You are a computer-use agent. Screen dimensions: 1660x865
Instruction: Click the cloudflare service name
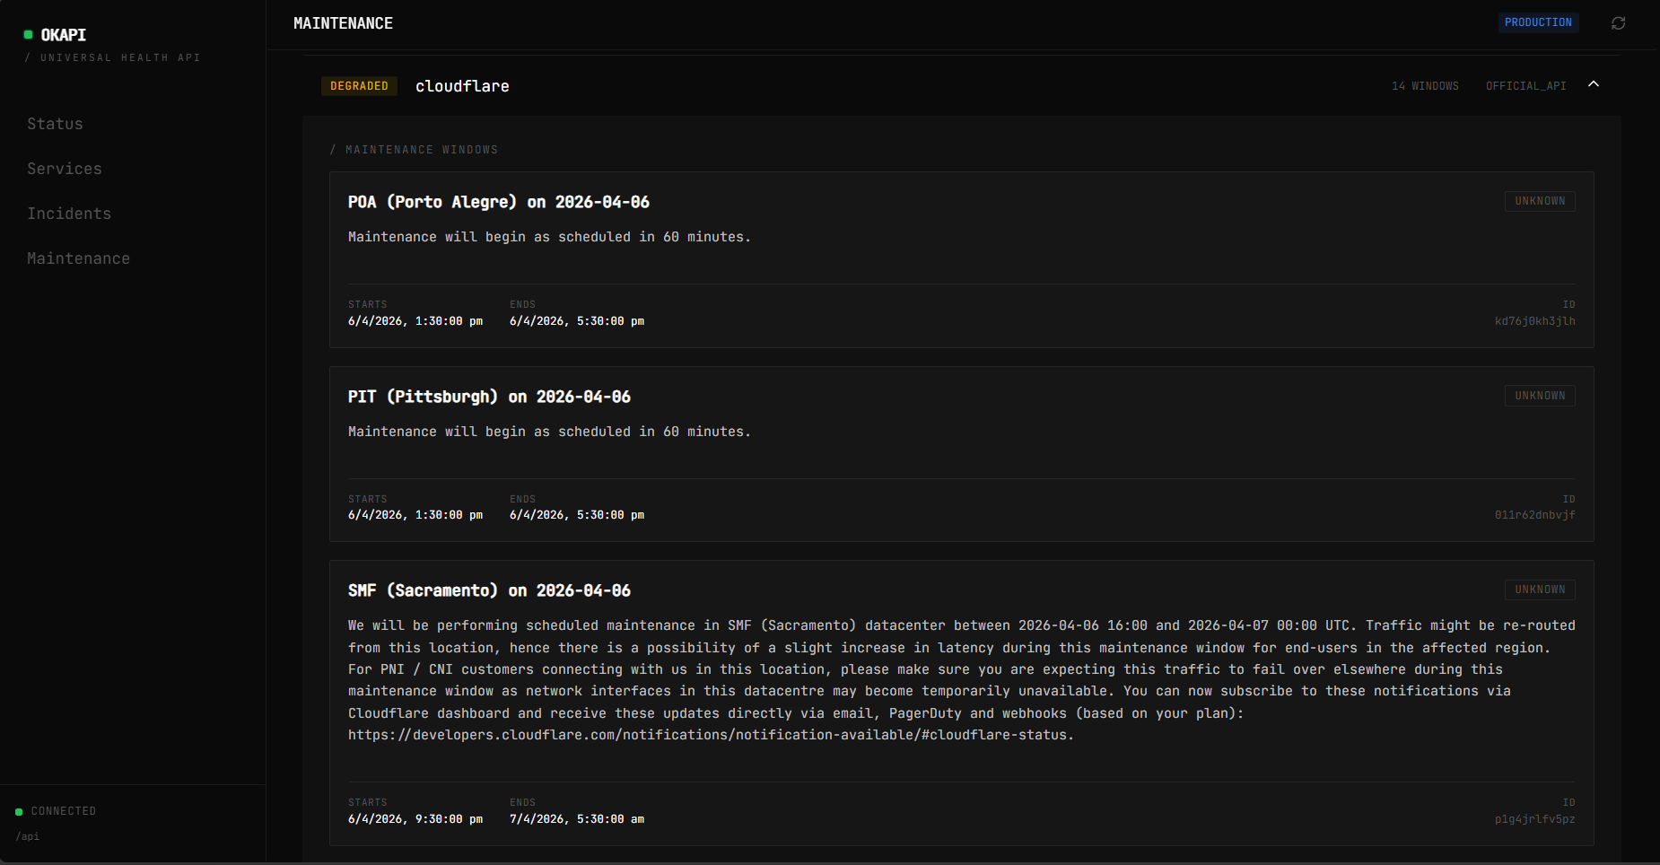462,86
